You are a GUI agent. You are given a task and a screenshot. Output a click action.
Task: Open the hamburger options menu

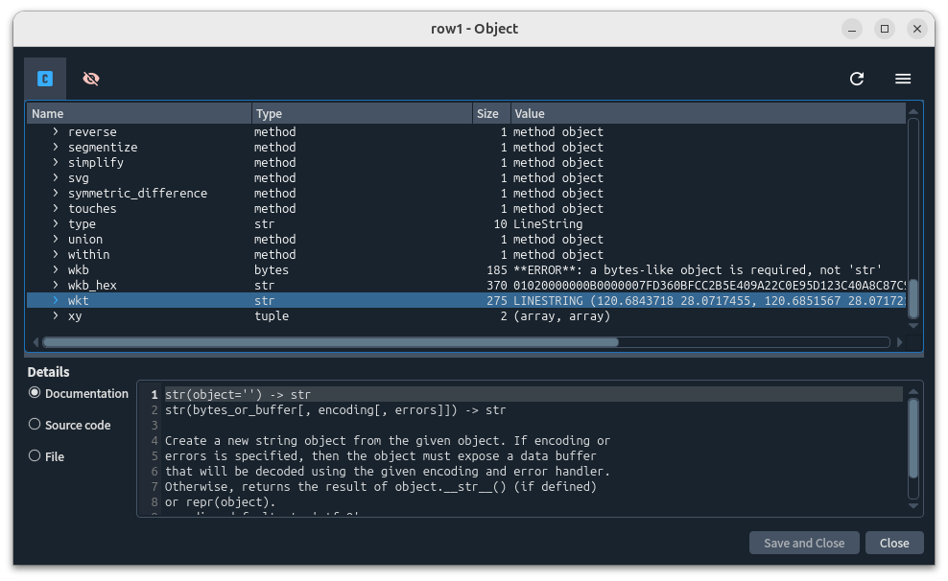pos(903,79)
